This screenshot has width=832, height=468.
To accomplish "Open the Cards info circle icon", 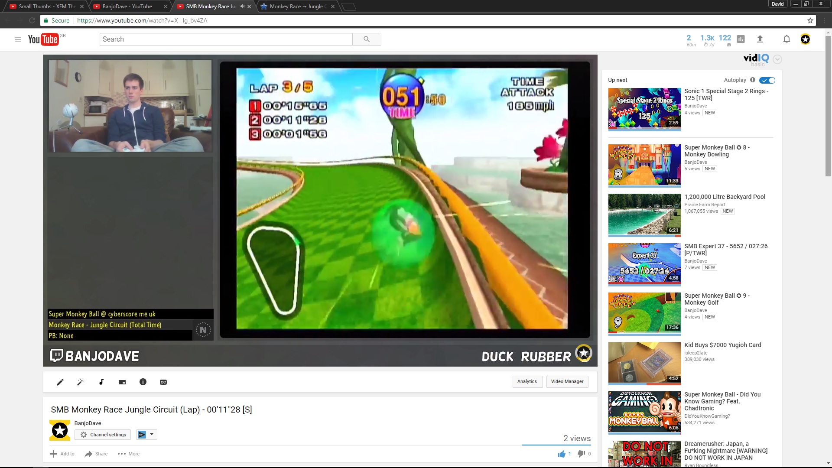I will [143, 382].
